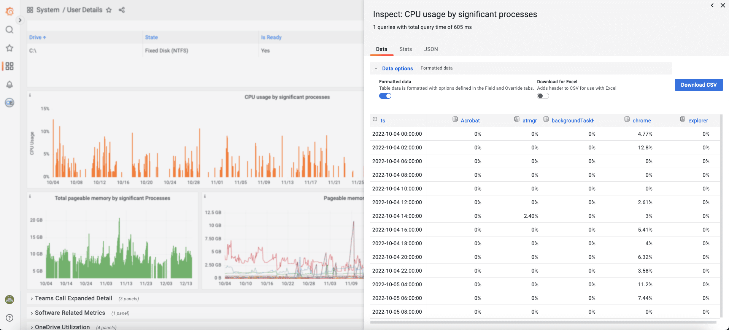Open the Help question mark icon
The height and width of the screenshot is (330, 729).
click(10, 318)
